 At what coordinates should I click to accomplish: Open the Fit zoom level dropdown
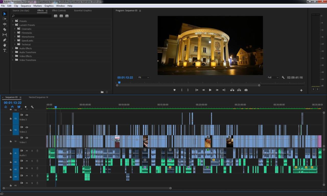144,77
